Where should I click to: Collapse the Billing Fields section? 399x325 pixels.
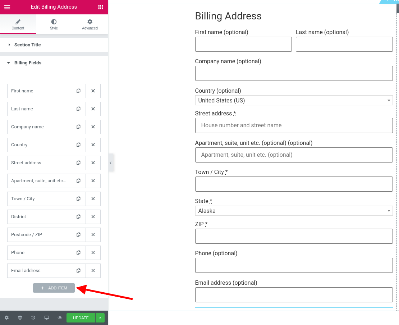(x=54, y=63)
